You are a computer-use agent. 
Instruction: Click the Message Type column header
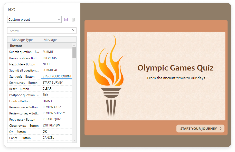pyautogui.click(x=22, y=40)
